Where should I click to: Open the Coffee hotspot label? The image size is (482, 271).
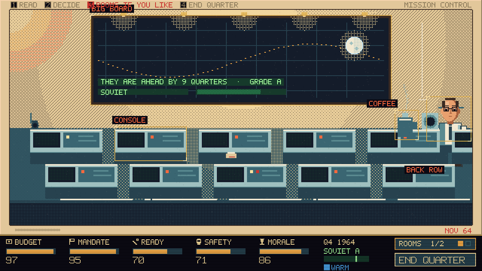click(x=382, y=104)
